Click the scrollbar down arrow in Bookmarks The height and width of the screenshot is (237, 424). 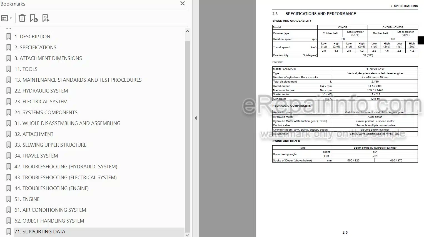pyautogui.click(x=187, y=235)
